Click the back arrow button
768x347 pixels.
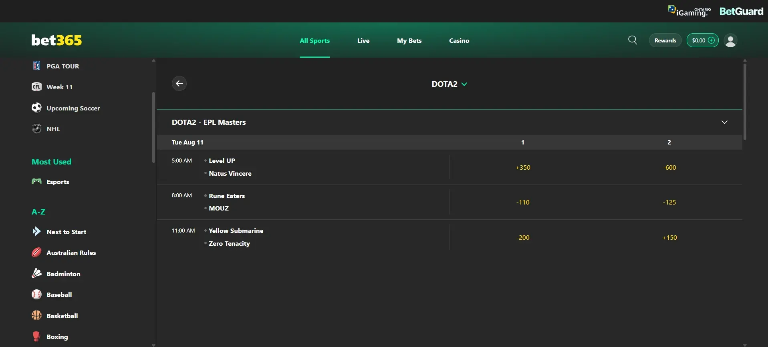(x=179, y=83)
